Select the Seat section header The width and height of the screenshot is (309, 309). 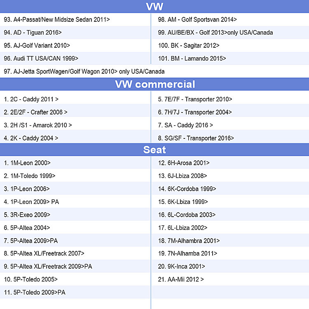(x=154, y=150)
